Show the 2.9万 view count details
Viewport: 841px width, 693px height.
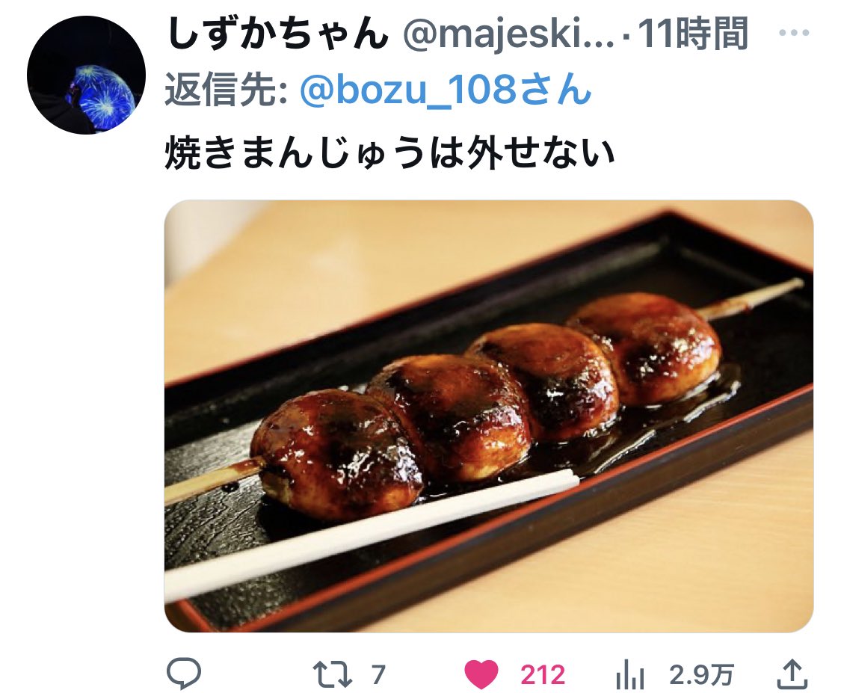(x=701, y=675)
